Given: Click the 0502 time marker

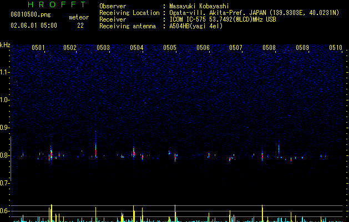Looking at the screenshot, I should (x=70, y=48).
